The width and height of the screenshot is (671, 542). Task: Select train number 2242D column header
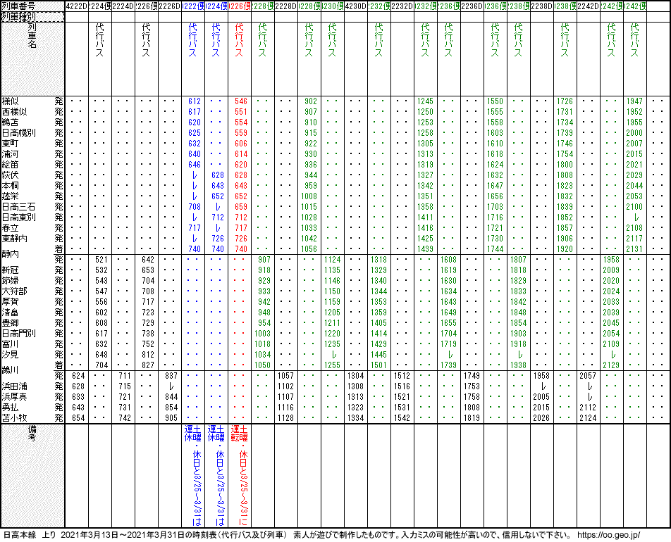point(588,6)
